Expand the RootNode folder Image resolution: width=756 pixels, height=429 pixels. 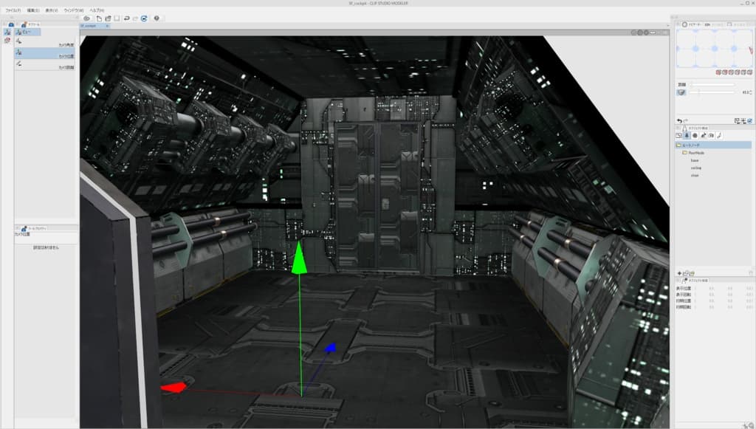(x=684, y=153)
